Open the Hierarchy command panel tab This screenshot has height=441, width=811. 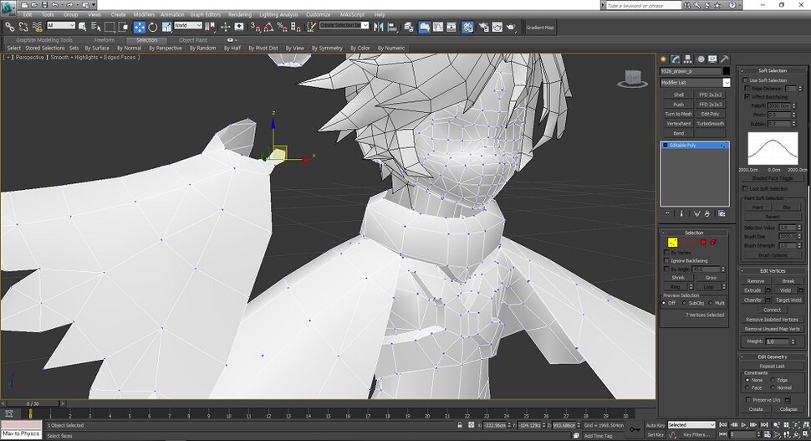pos(688,59)
